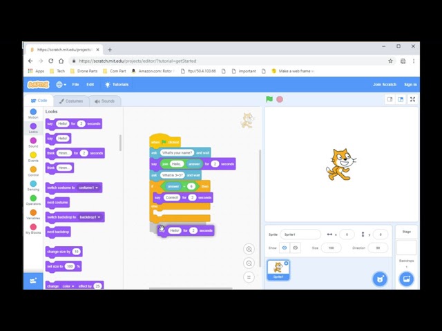The image size is (442, 331).
Task: Click the when flag clicked hat block
Action: (165, 141)
